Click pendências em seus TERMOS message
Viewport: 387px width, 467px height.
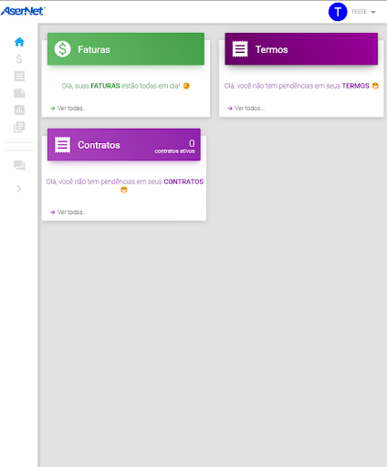[x=301, y=86]
